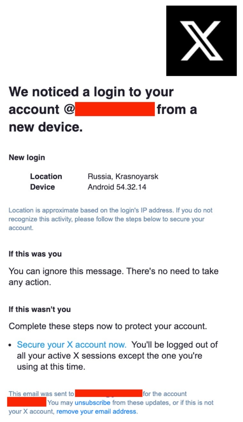Click the redacted account name in the footer
Viewport: 243px width, 422px height.
[x=27, y=402]
